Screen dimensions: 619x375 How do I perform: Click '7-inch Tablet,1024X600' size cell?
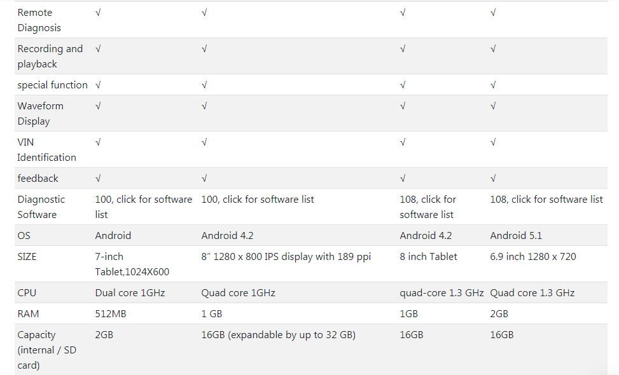point(132,264)
